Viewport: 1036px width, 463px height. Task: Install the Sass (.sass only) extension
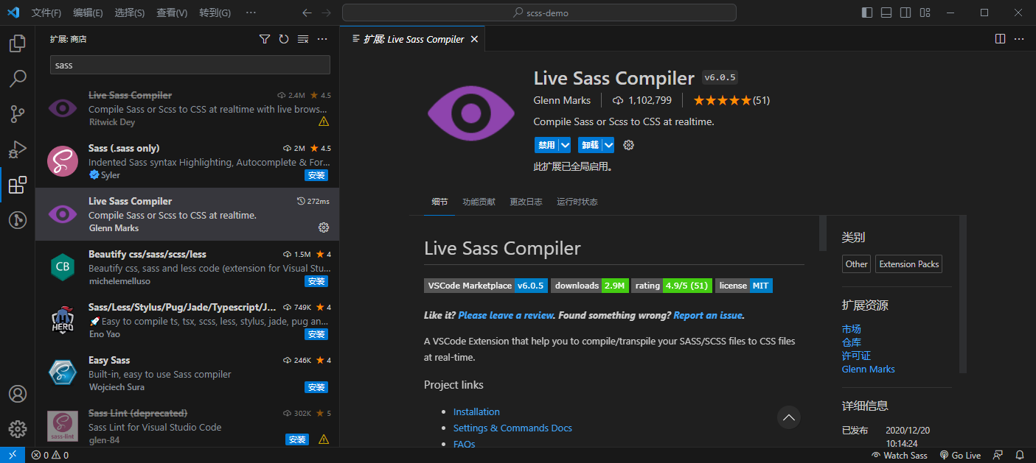pos(316,175)
